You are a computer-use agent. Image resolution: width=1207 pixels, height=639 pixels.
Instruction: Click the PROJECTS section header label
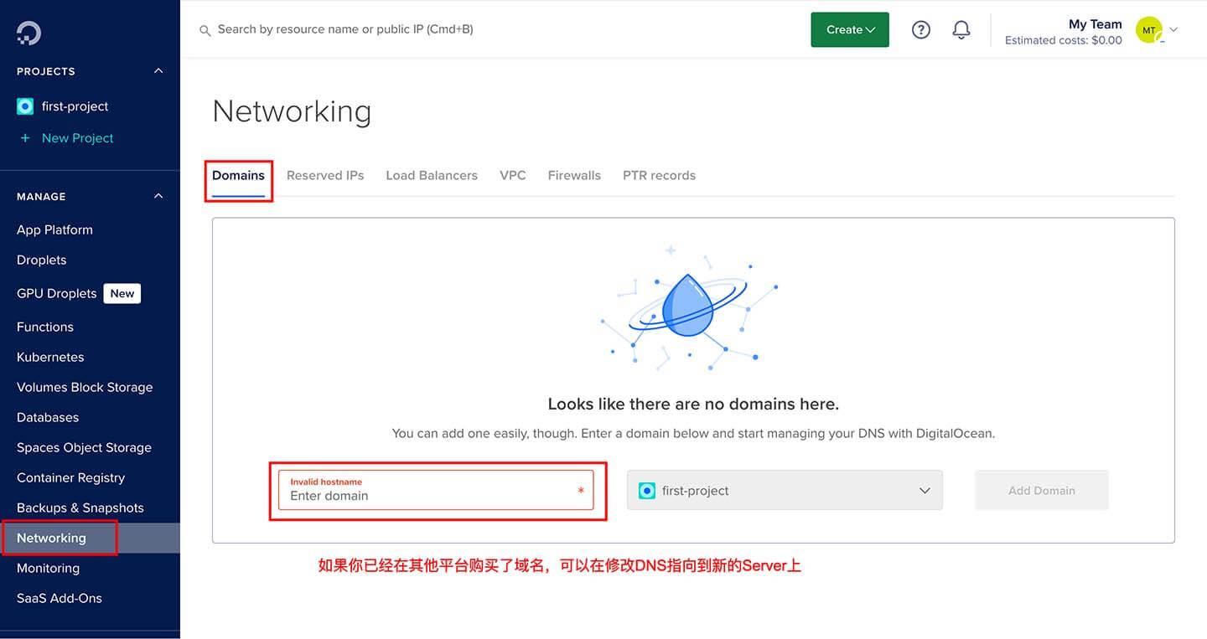46,71
